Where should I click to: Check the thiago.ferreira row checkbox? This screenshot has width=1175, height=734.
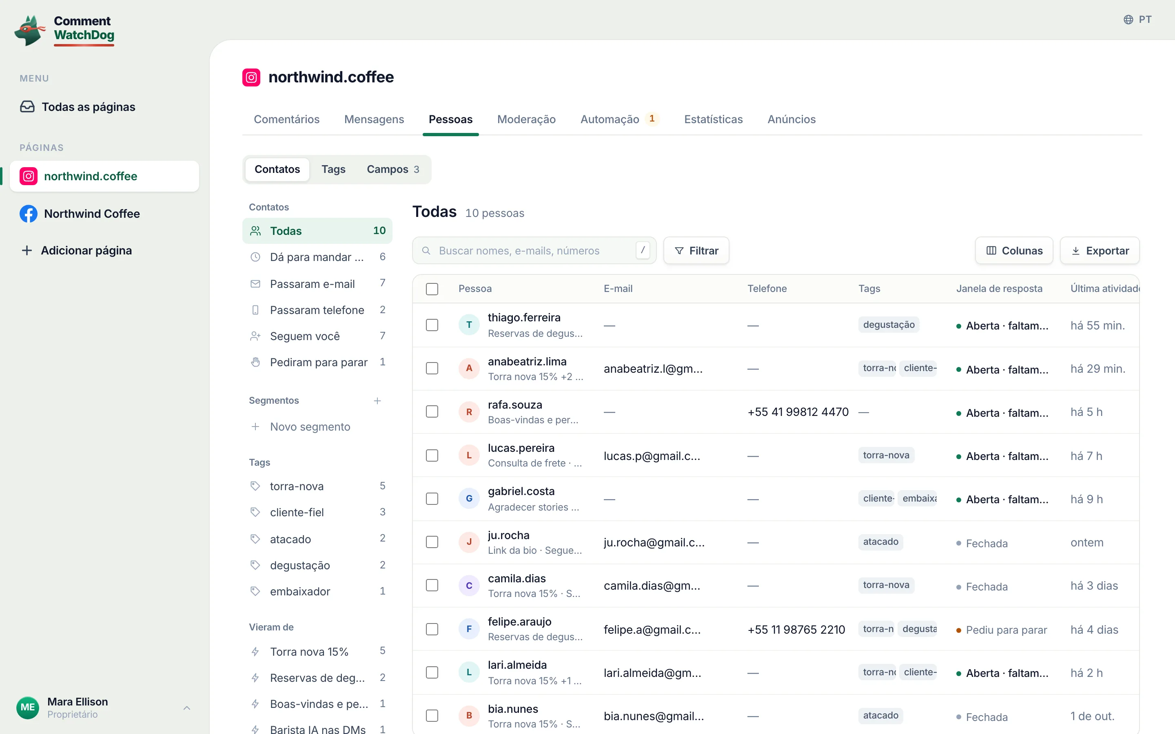(432, 325)
